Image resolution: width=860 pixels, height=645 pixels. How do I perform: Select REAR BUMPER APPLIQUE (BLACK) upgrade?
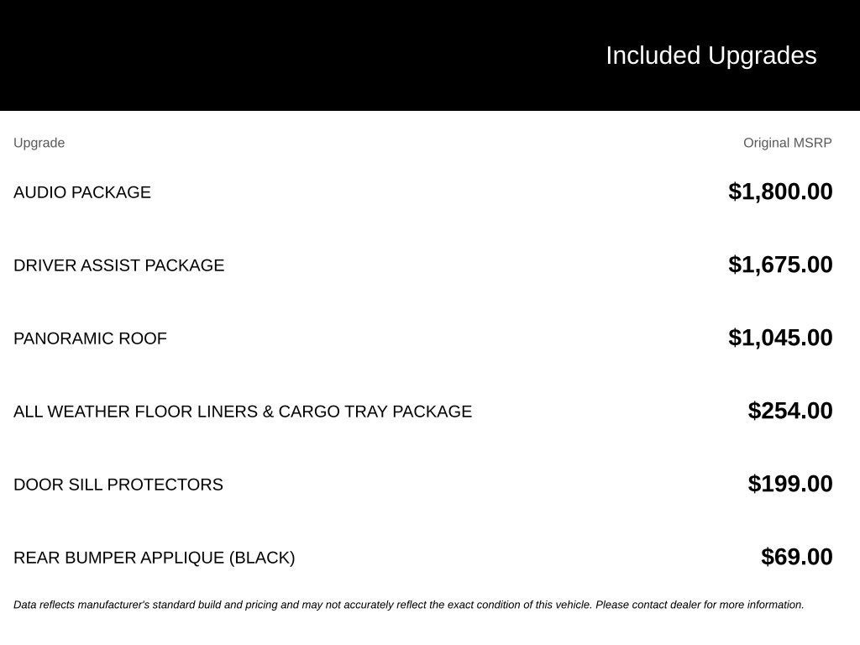coord(155,558)
